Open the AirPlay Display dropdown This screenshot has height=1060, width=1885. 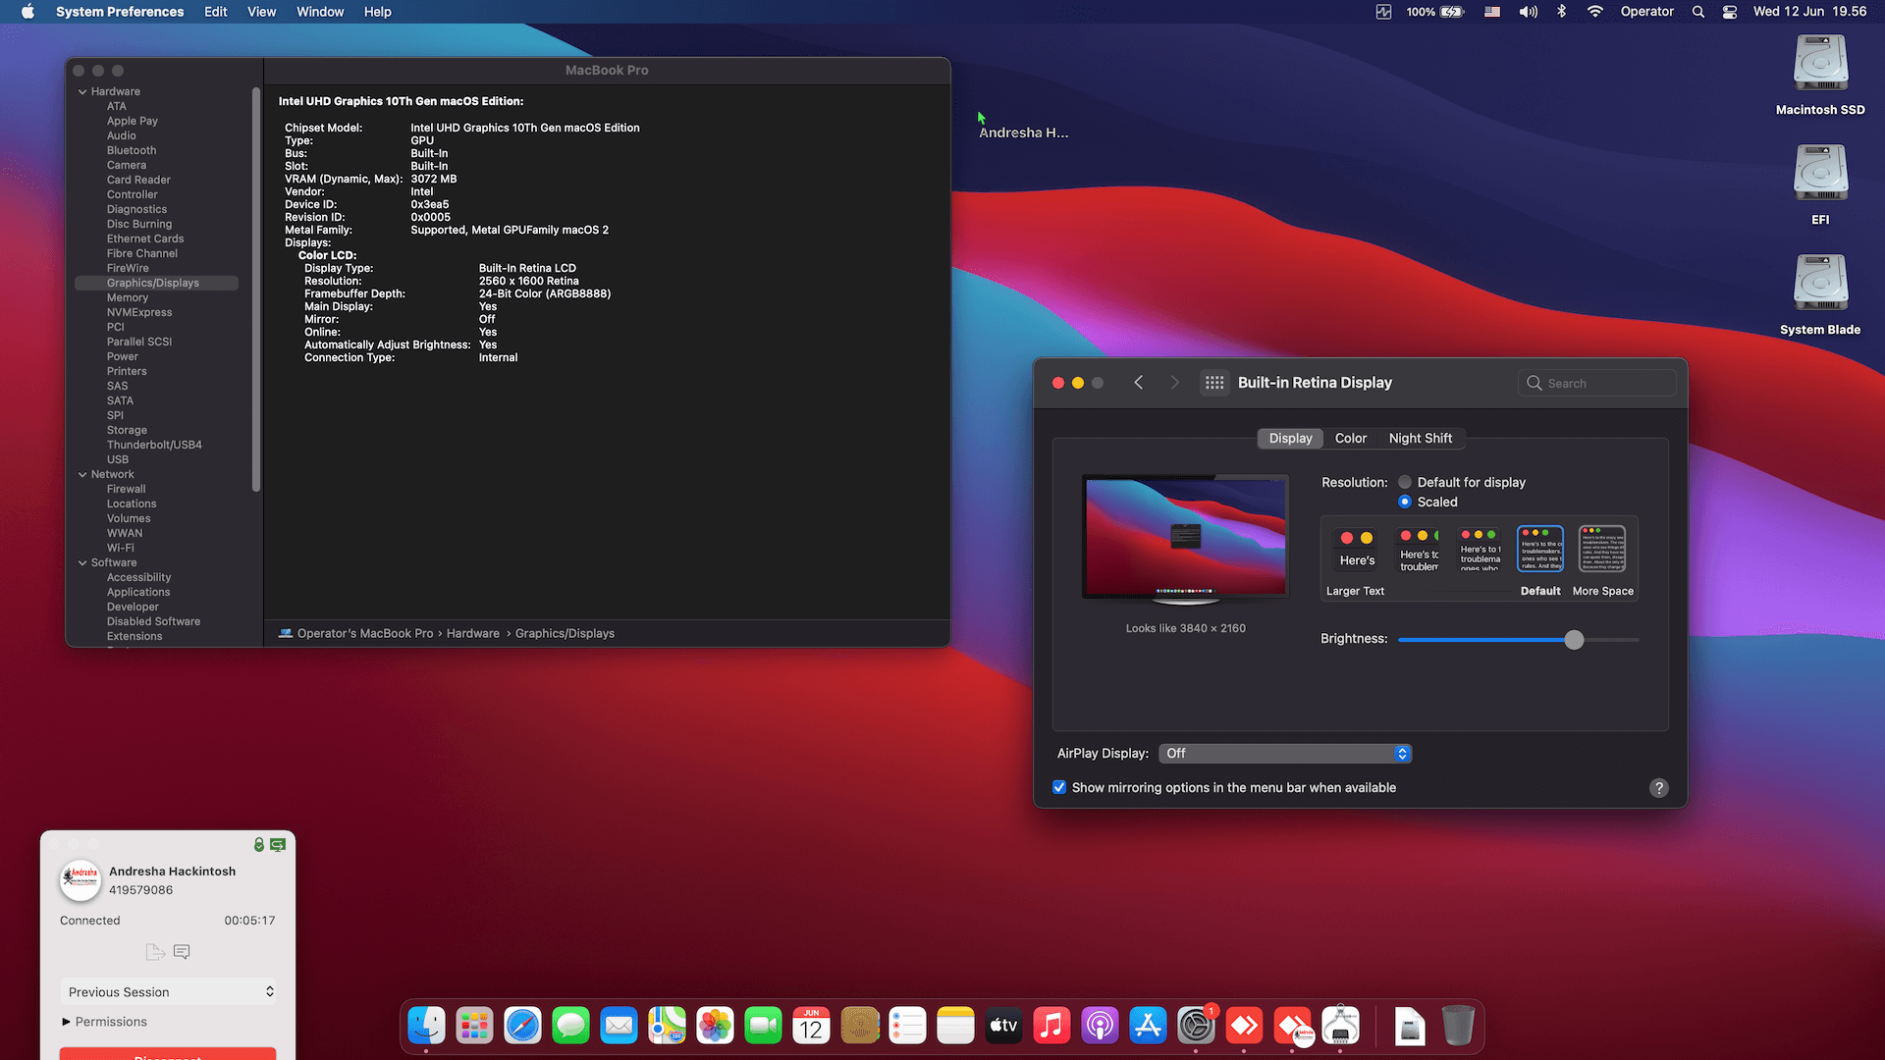click(1285, 753)
